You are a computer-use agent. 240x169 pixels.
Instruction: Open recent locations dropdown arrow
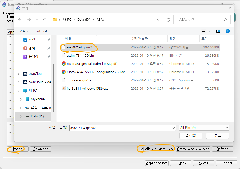pos(37,20)
